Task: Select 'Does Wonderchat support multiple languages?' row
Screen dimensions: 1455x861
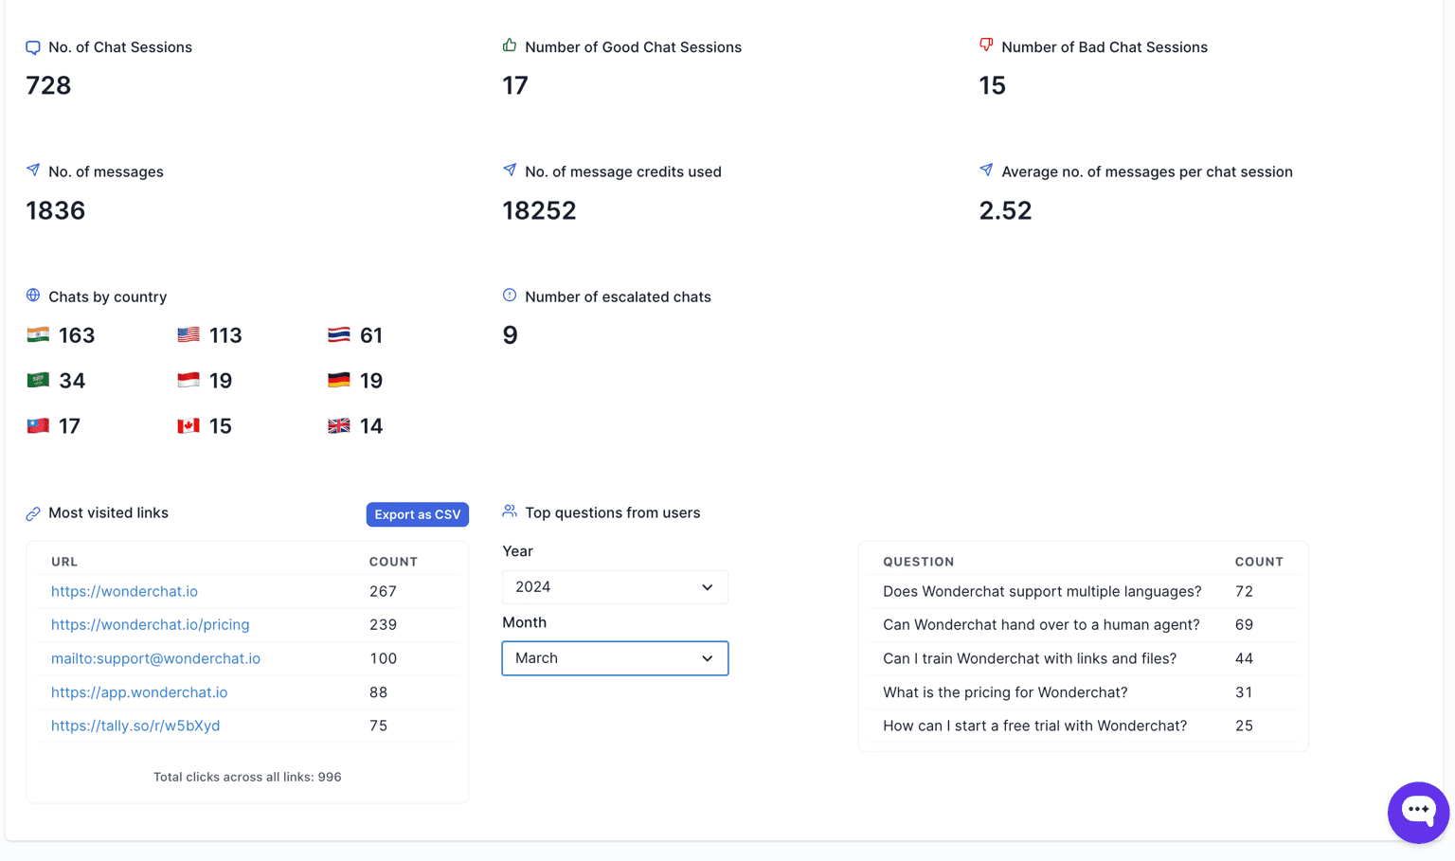Action: 1083,591
